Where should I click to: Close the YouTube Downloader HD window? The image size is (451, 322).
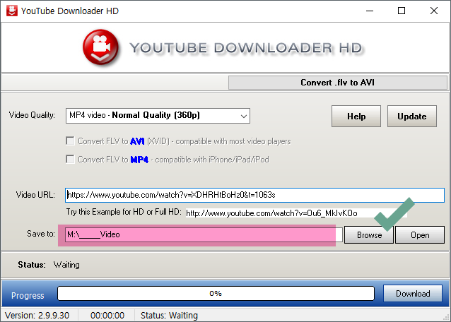coord(434,11)
